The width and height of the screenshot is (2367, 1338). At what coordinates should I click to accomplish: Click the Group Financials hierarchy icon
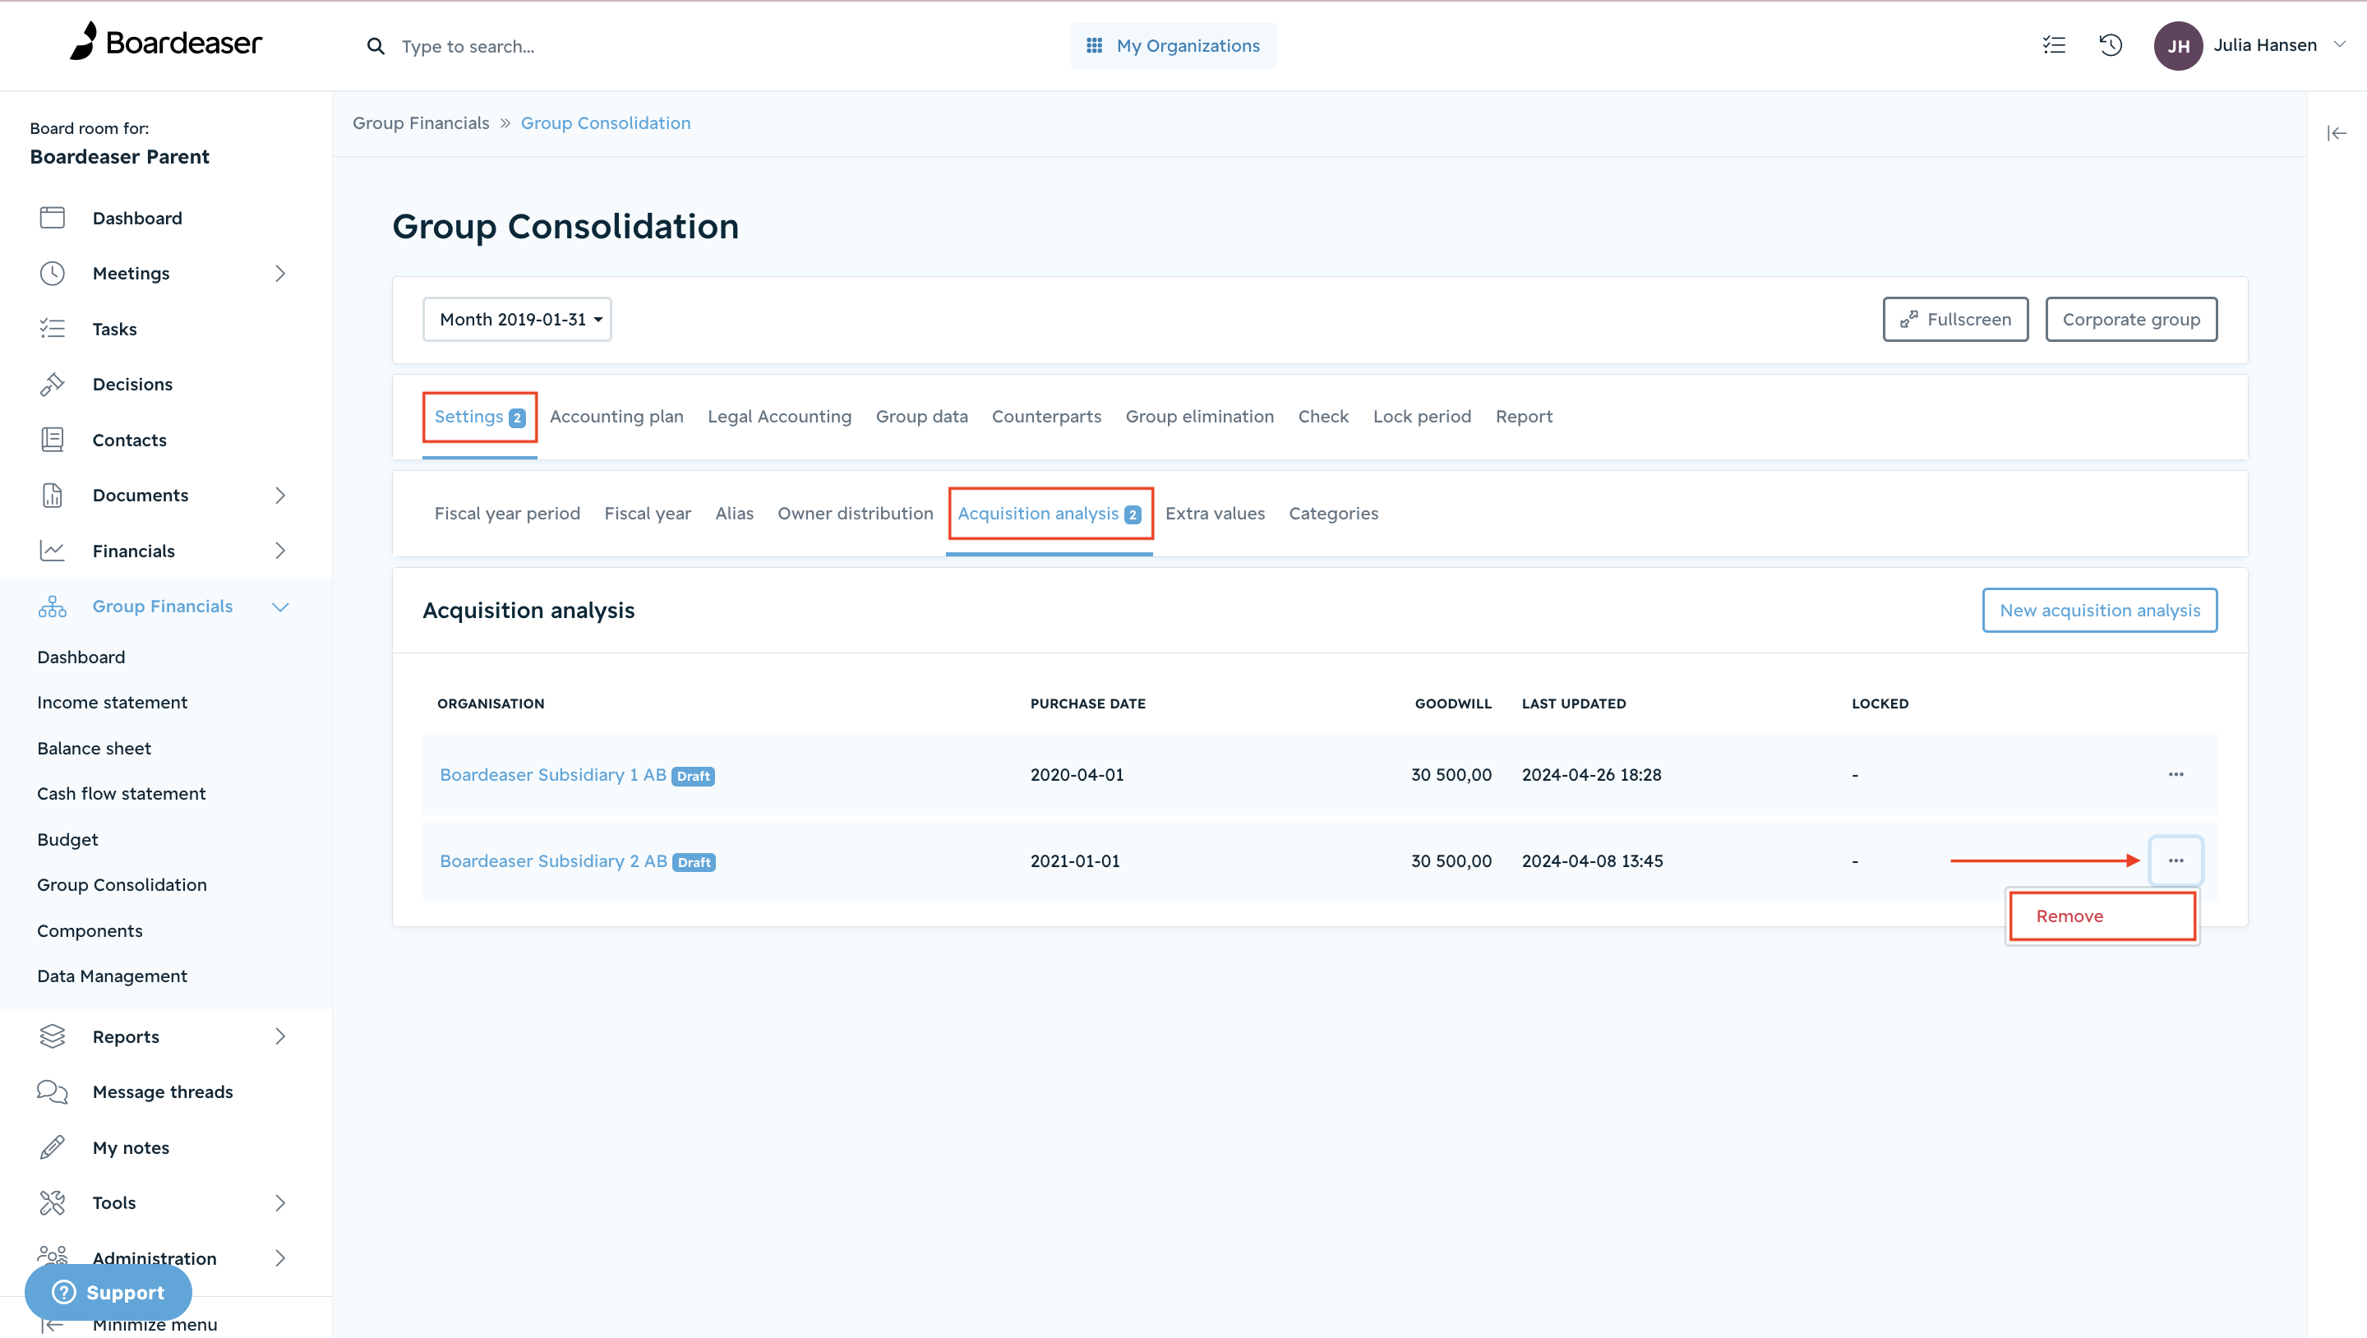pos(53,607)
